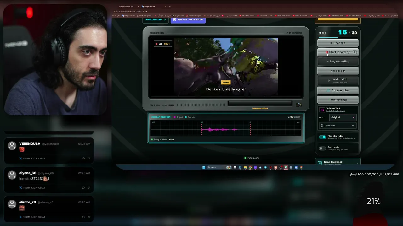The width and height of the screenshot is (403, 226).
Task: Open the gear settings app on taskbar
Action: tap(291, 167)
